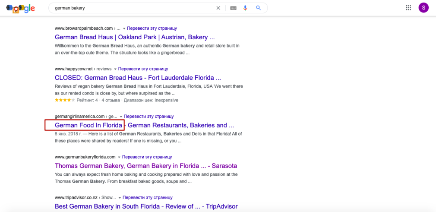Open the on-screen keyboard input tool
The image size is (436, 212).
(x=234, y=8)
